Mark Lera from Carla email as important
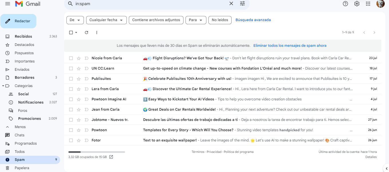389x172 pixels. coord(86,89)
